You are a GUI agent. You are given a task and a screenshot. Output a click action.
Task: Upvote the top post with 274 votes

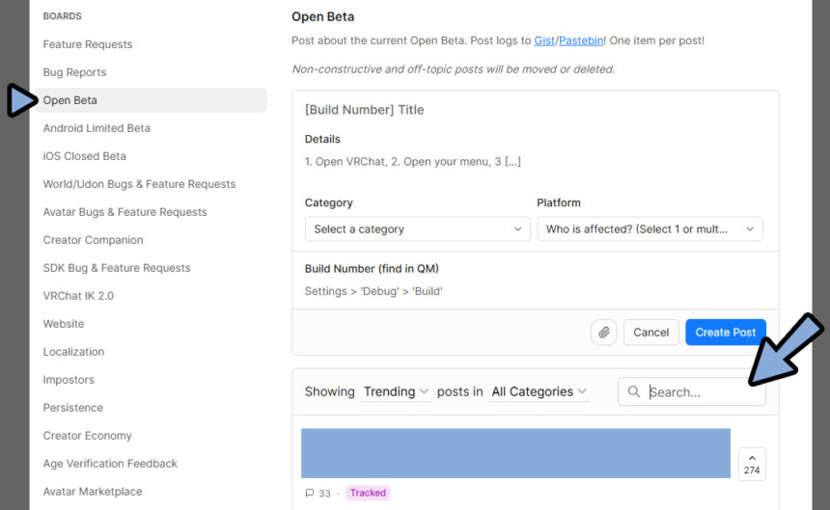click(x=752, y=464)
